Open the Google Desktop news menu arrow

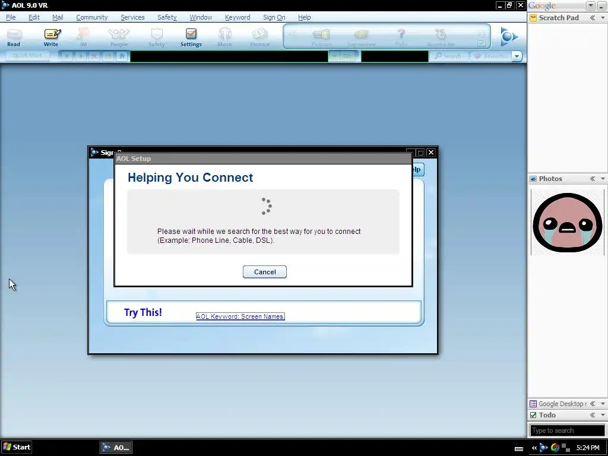[x=603, y=404]
